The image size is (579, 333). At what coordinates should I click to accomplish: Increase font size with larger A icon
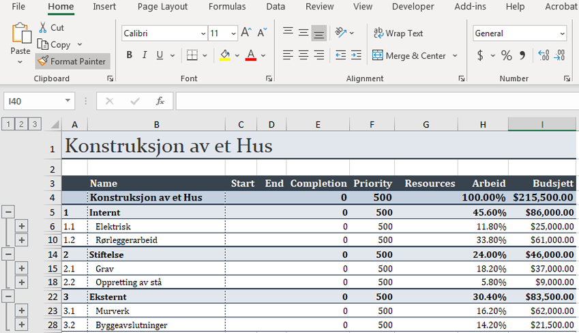(x=246, y=33)
